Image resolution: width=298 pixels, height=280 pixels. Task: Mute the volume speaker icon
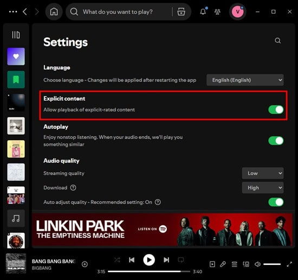click(x=257, y=264)
